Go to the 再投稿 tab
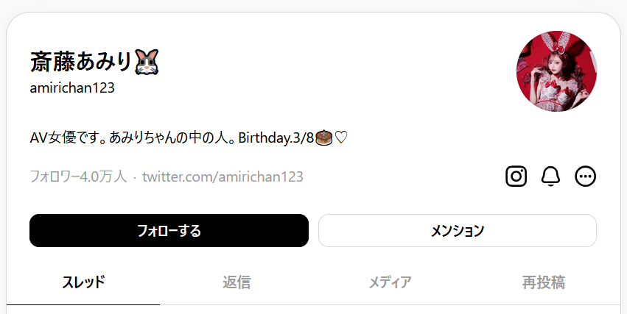The height and width of the screenshot is (314, 627). (543, 282)
